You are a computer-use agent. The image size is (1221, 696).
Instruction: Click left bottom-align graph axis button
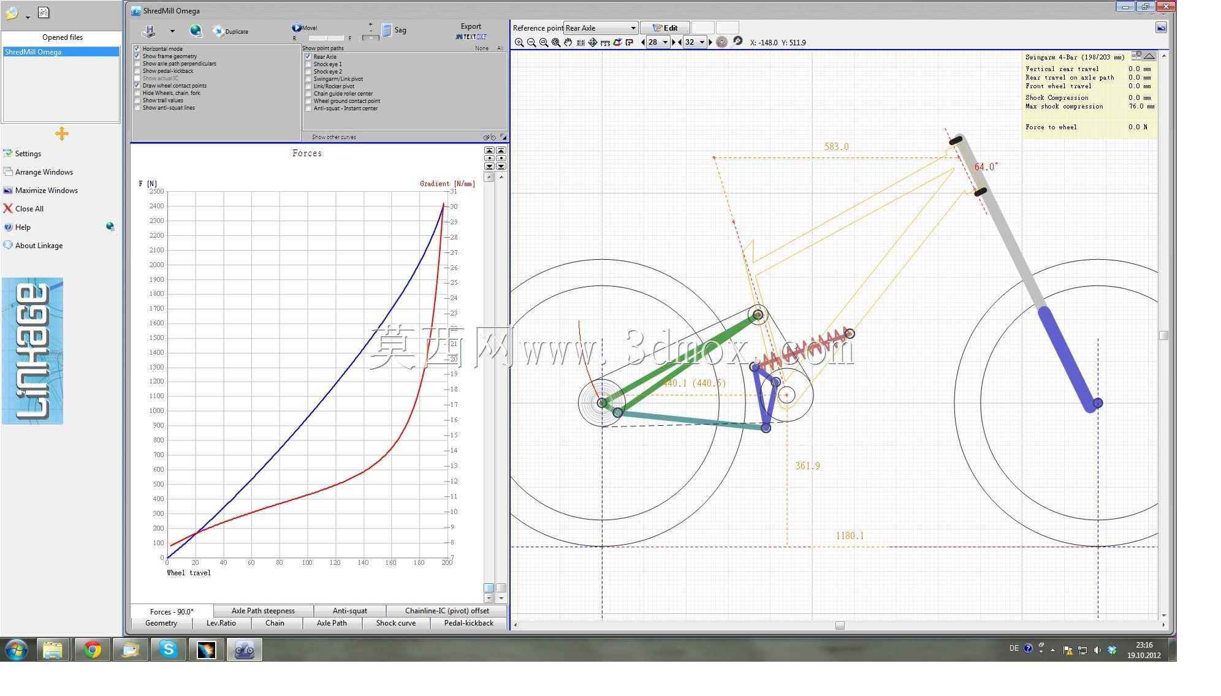[x=489, y=167]
